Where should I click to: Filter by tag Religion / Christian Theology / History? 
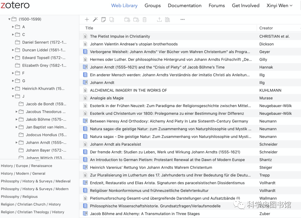(x=32, y=212)
